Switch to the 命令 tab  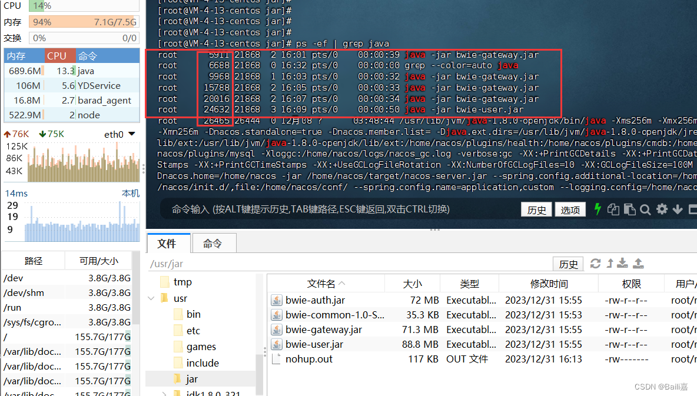tap(214, 242)
